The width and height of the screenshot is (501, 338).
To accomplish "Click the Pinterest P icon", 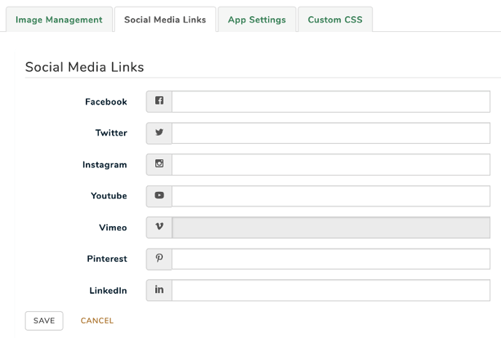I will click(x=159, y=258).
